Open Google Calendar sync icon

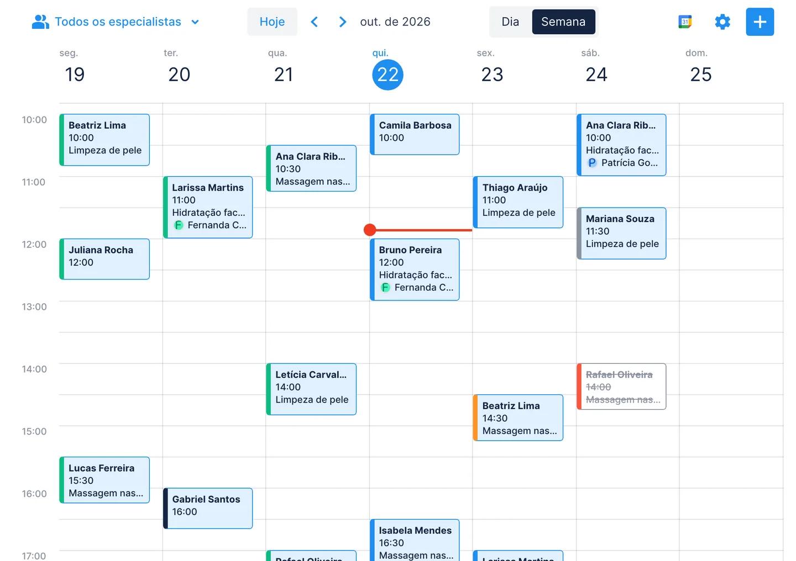pyautogui.click(x=685, y=22)
